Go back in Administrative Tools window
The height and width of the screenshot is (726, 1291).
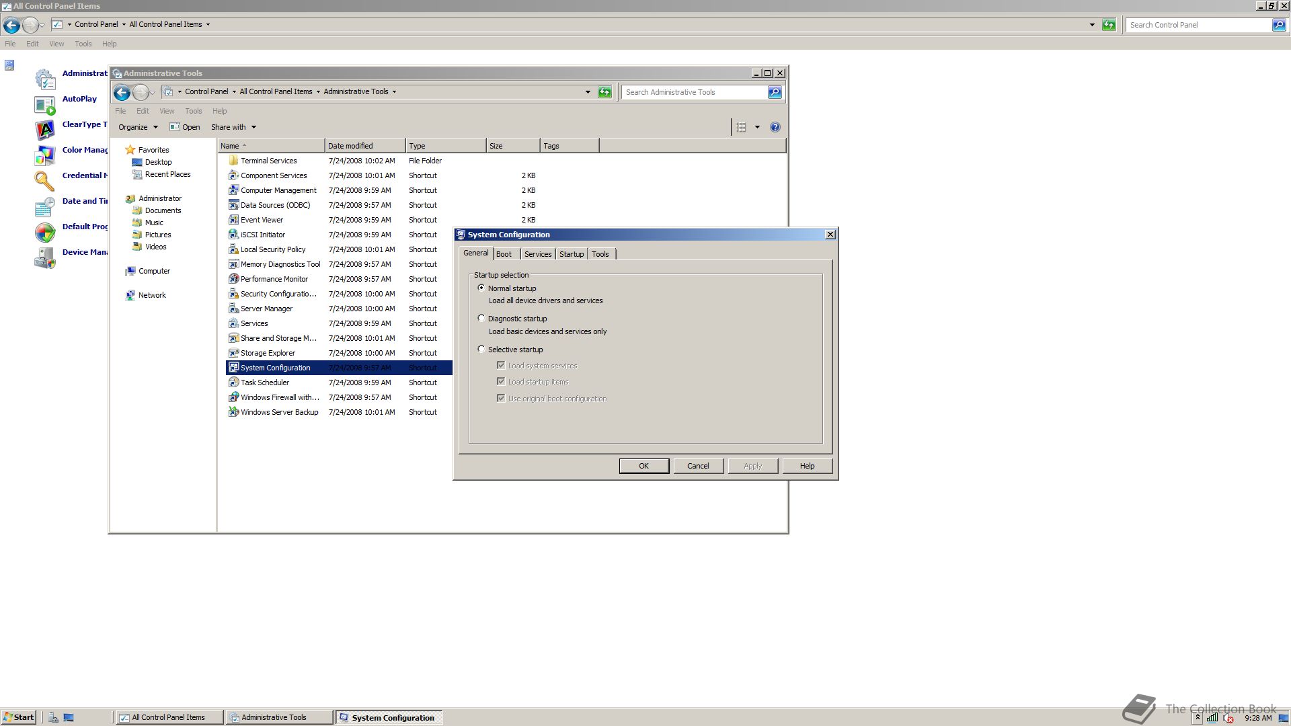(122, 93)
